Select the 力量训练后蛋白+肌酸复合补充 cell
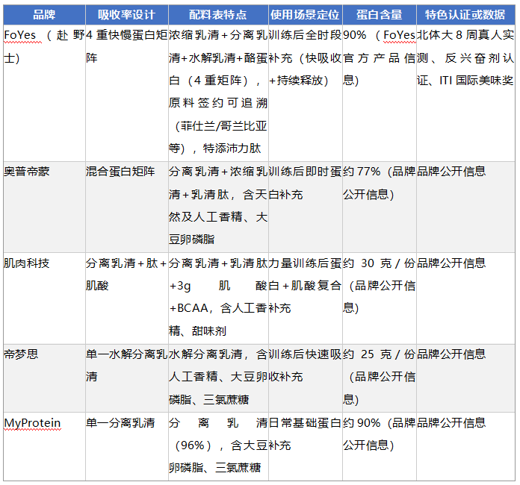Image resolution: width=520 pixels, height=485 pixels. pos(305,298)
